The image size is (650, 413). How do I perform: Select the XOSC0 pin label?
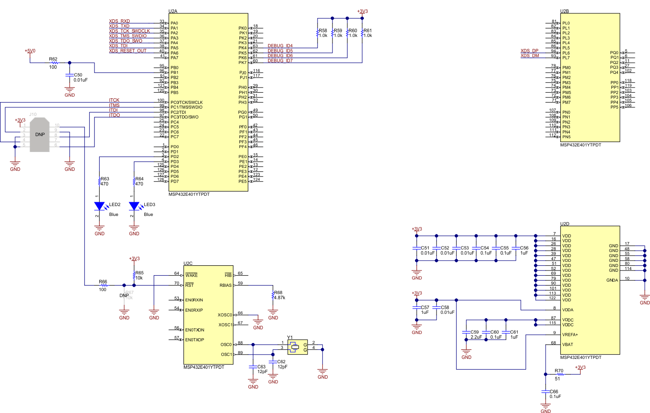225,315
